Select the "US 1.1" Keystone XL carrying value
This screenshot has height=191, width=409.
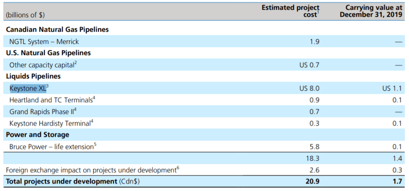pos(392,88)
